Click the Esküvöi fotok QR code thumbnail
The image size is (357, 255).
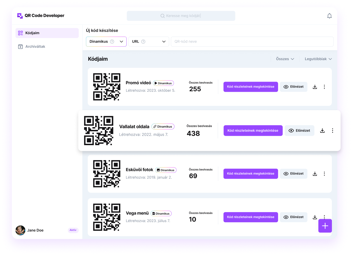click(x=107, y=174)
